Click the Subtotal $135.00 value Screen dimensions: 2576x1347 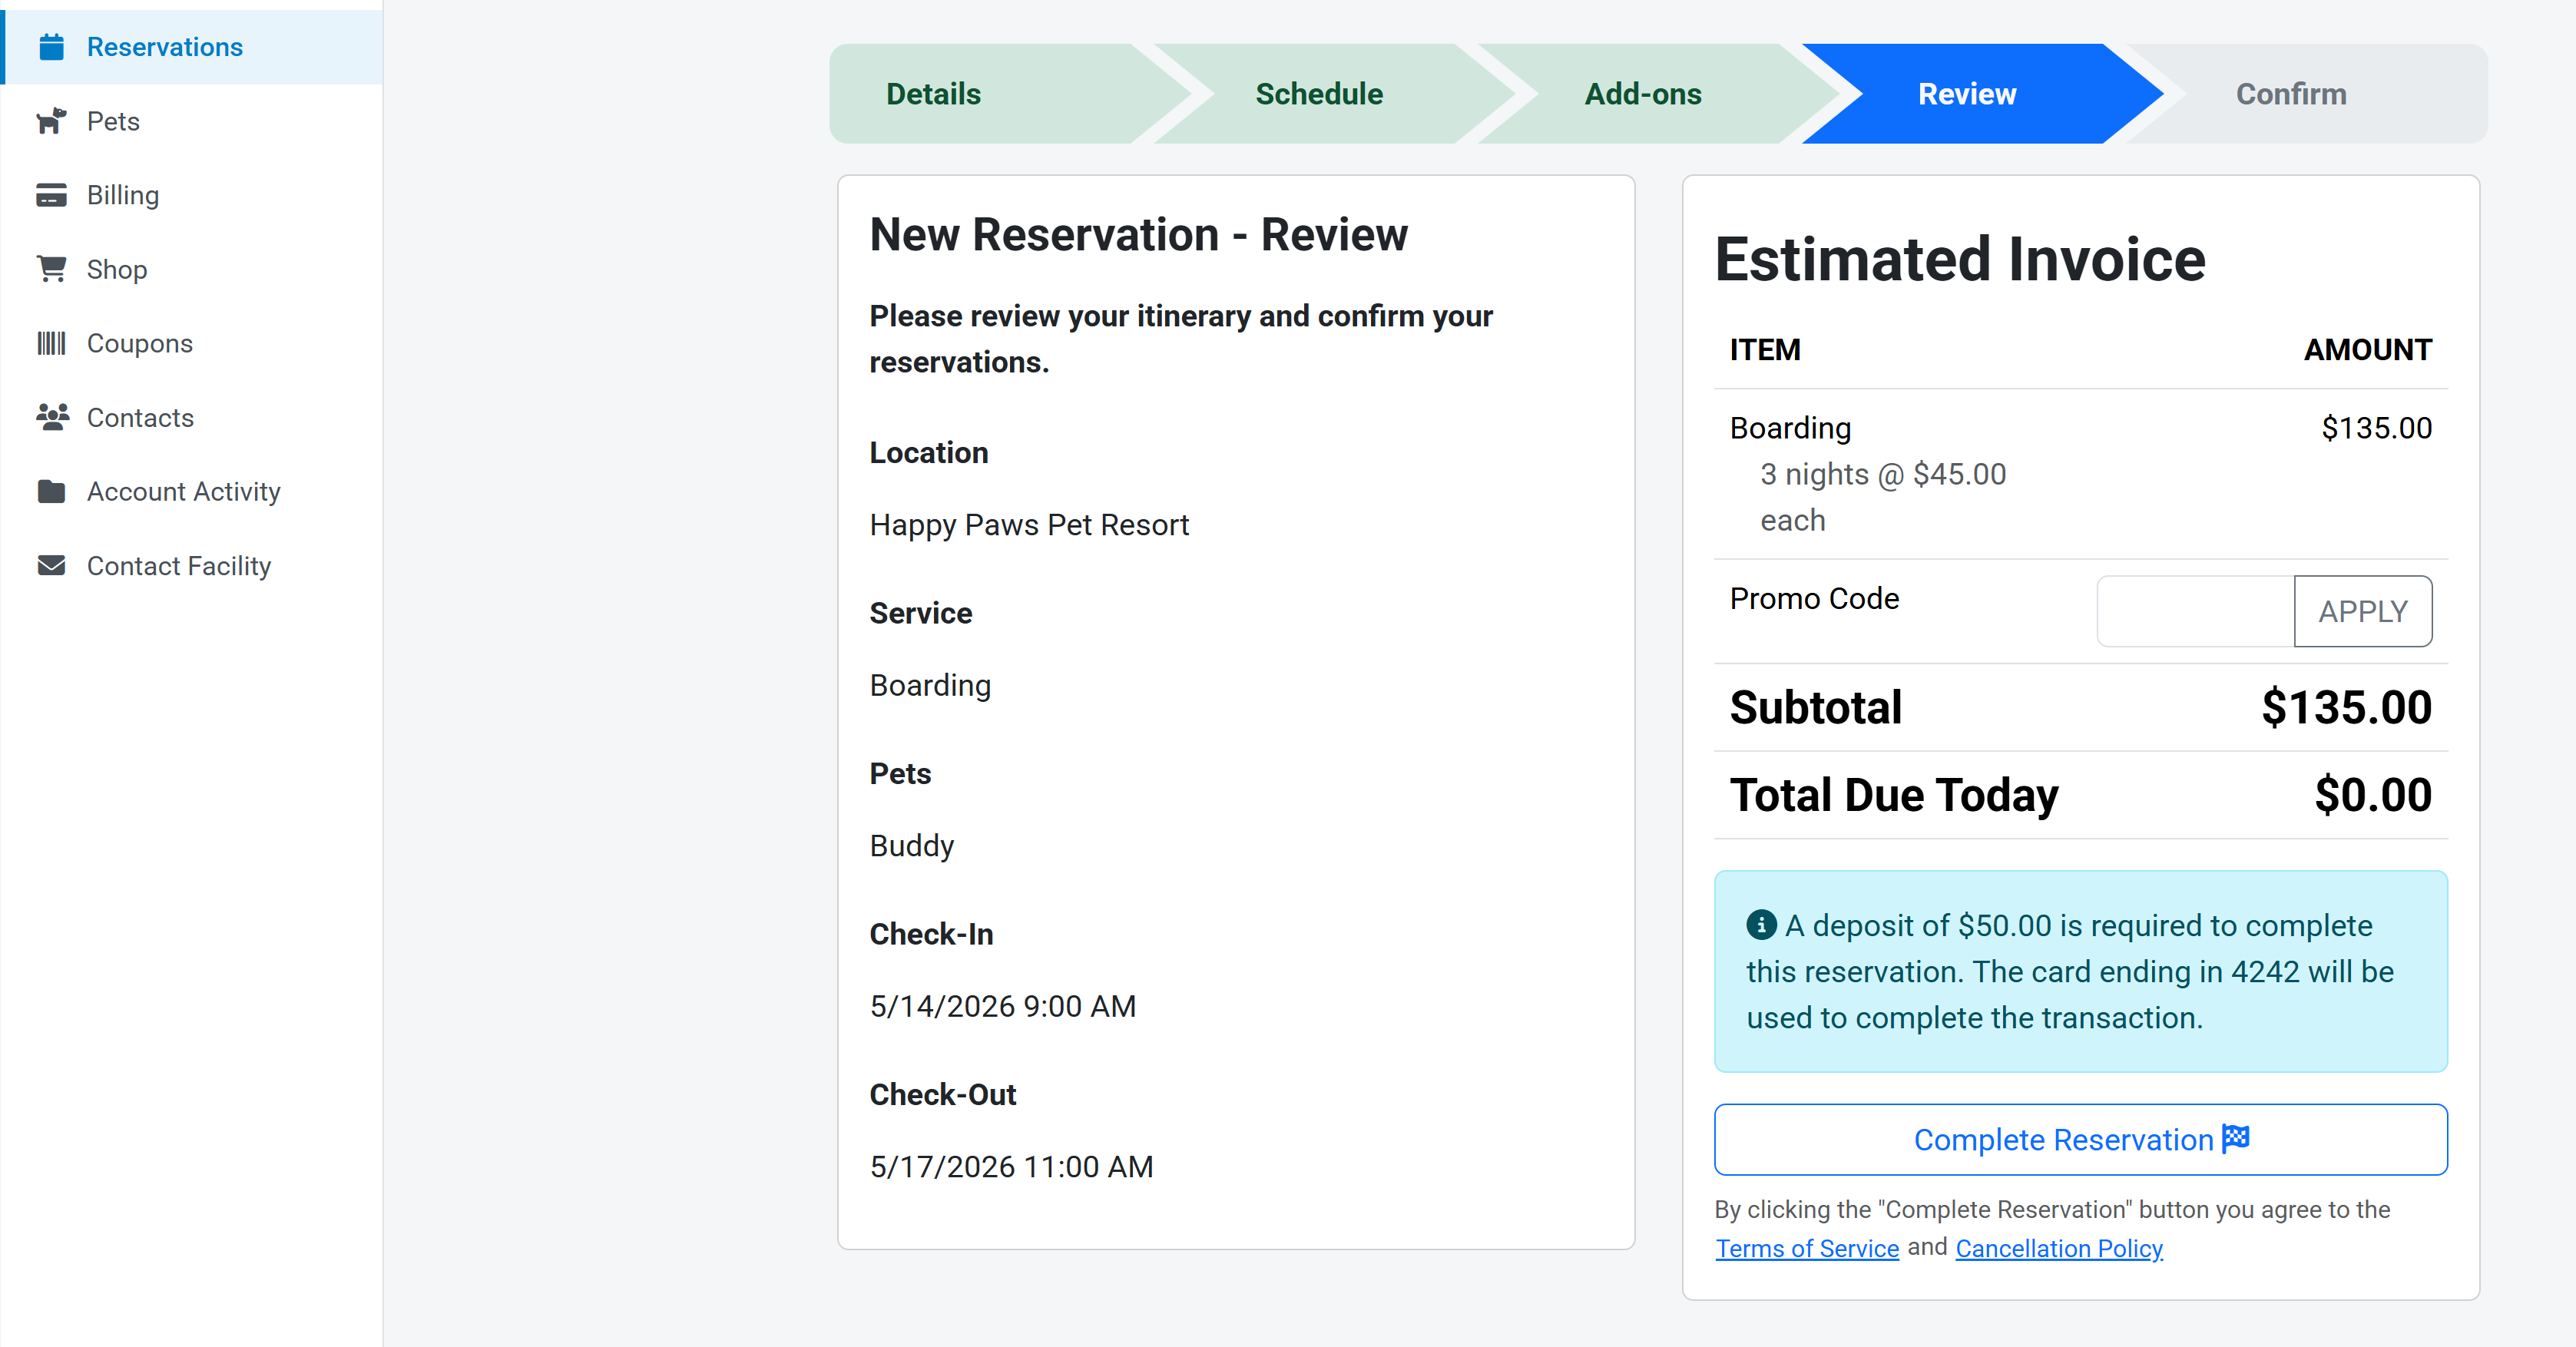[2346, 707]
